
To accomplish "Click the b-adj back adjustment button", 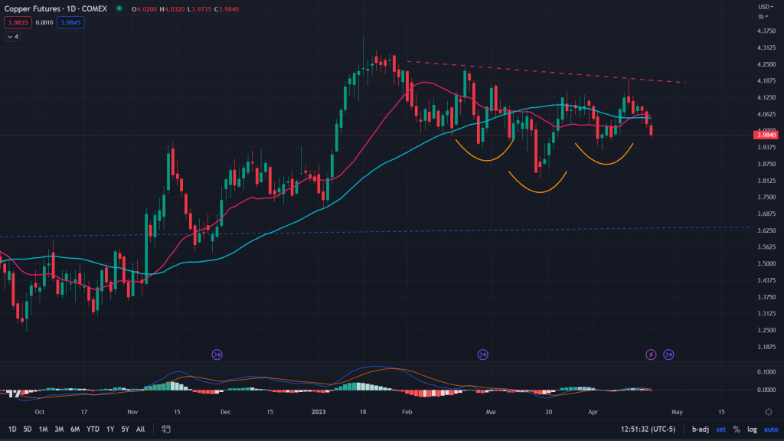I will pos(700,430).
